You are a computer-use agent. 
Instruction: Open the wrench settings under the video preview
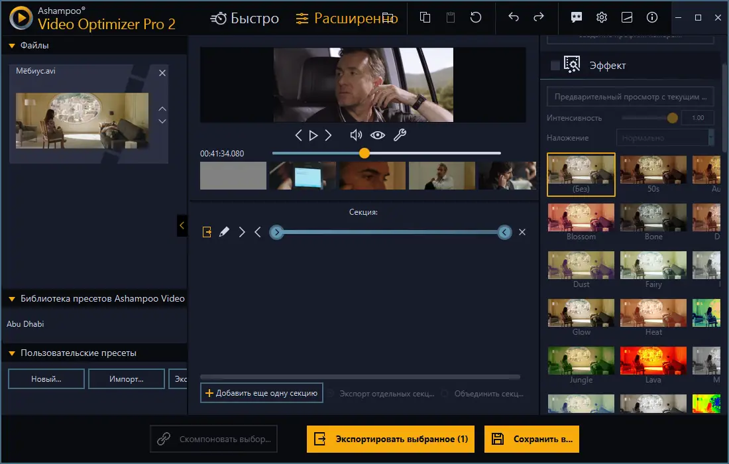400,135
